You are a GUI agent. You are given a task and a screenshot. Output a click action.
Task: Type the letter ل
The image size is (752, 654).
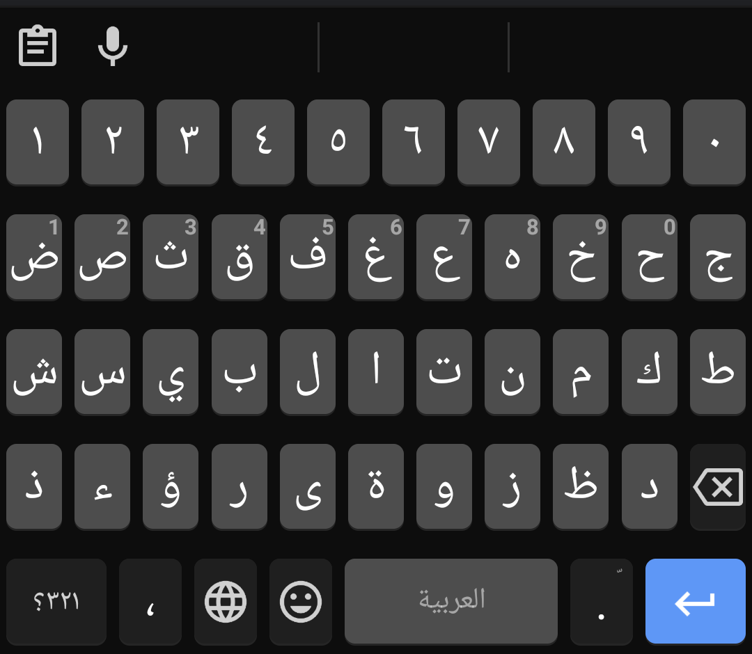pos(307,372)
